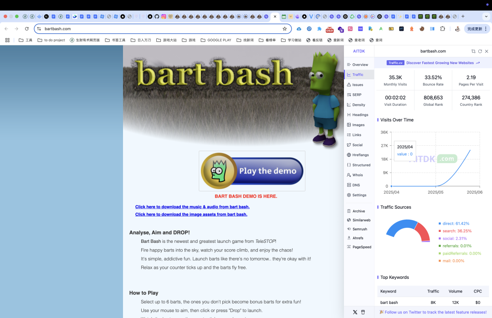
Task: Open the 找新词 bookmarks folder
Action: coord(245,40)
